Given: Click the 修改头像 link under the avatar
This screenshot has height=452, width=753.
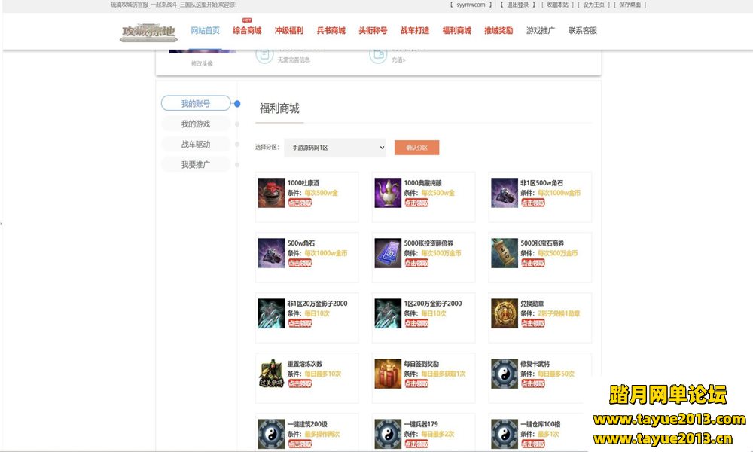Looking at the screenshot, I should pyautogui.click(x=202, y=64).
